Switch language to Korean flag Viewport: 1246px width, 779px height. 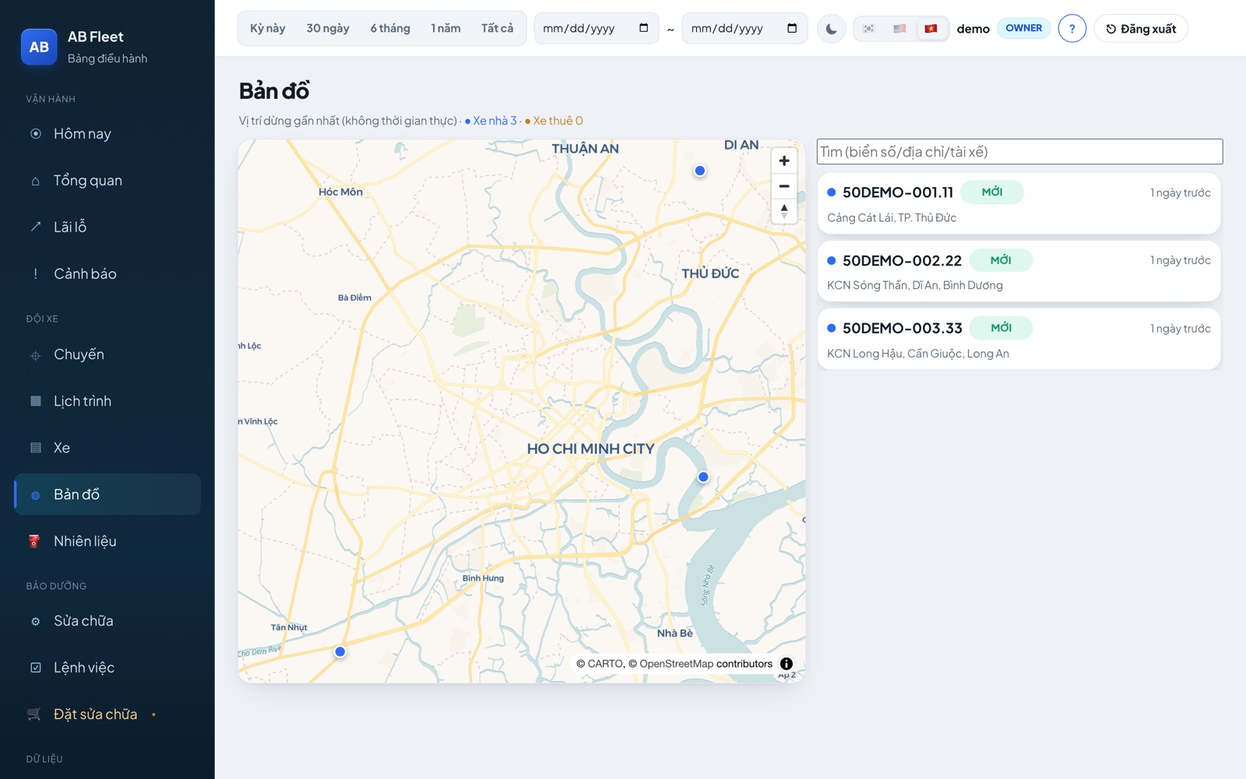(x=869, y=29)
